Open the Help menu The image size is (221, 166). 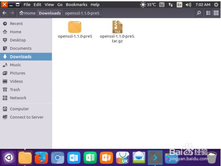[95, 5]
